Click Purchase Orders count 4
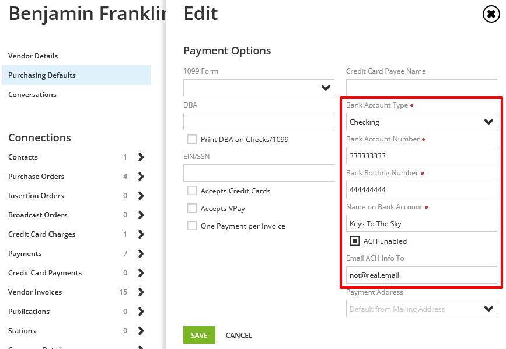 125,177
